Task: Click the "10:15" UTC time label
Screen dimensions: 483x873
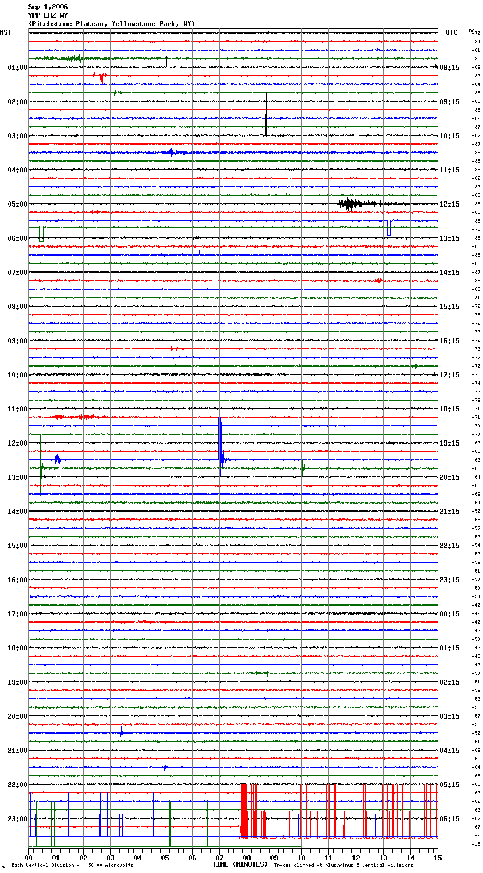Action: click(x=449, y=136)
